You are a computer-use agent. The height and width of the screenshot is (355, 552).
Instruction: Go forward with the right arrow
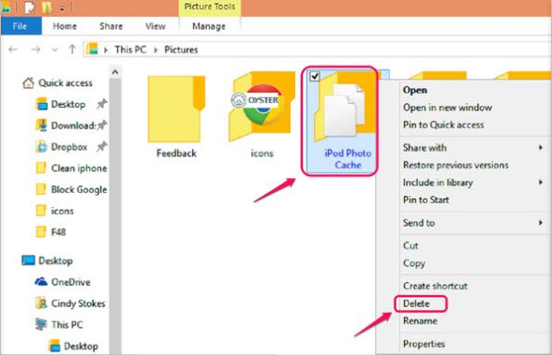(x=36, y=50)
